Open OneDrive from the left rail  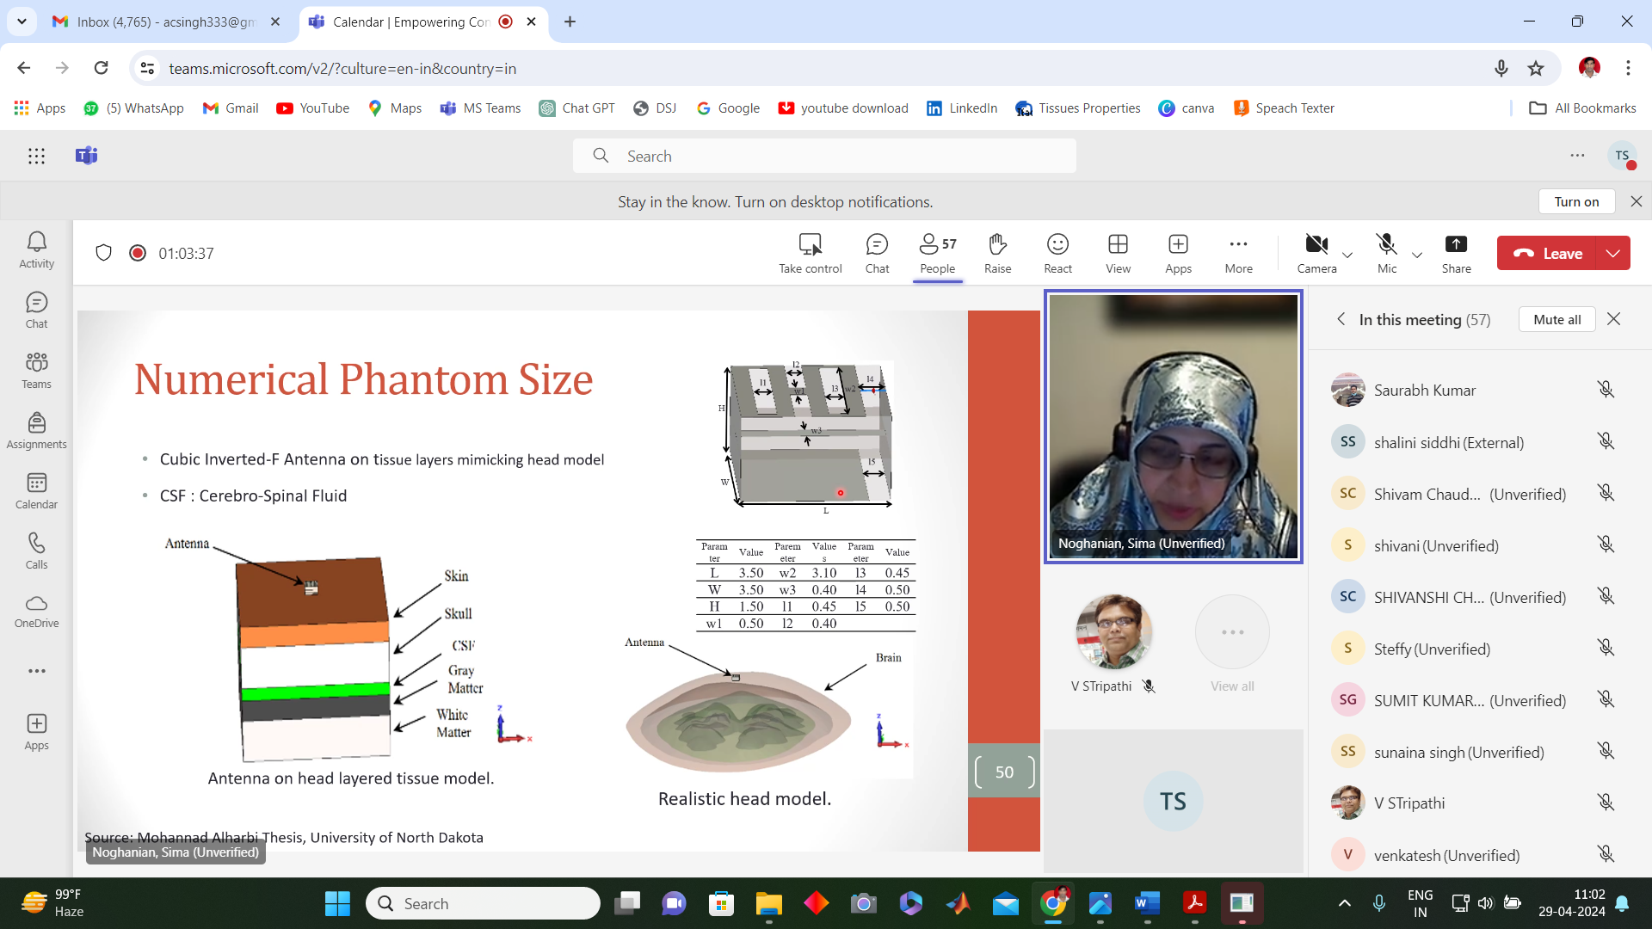coord(36,611)
